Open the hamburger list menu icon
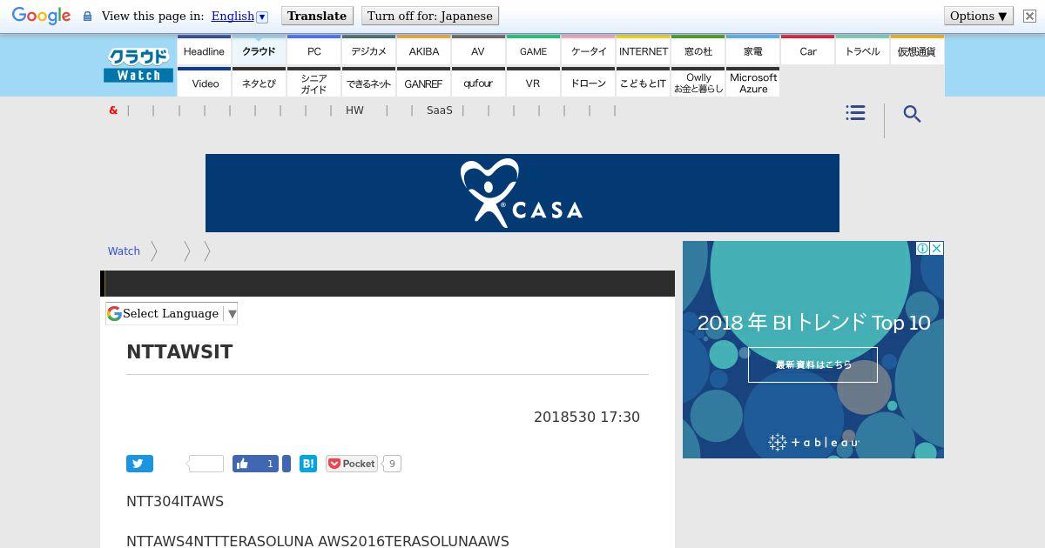Image resolution: width=1045 pixels, height=548 pixels. tap(855, 113)
